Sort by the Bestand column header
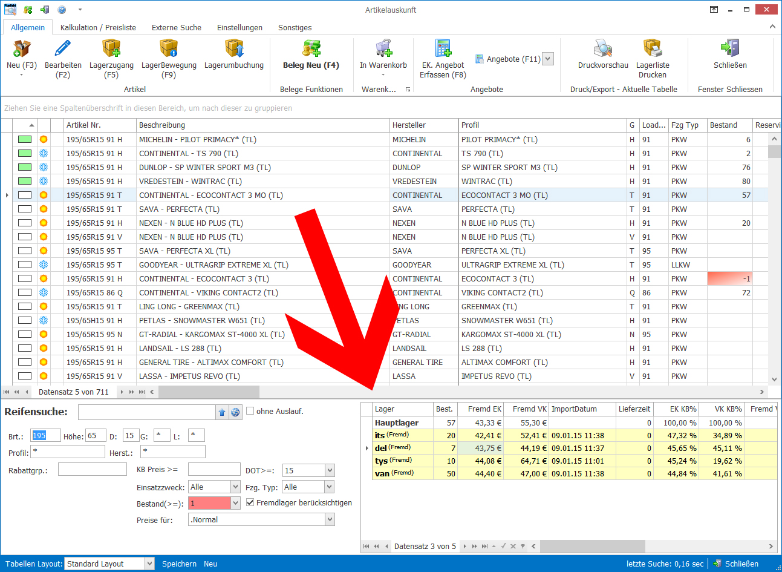The image size is (782, 572). tap(730, 125)
